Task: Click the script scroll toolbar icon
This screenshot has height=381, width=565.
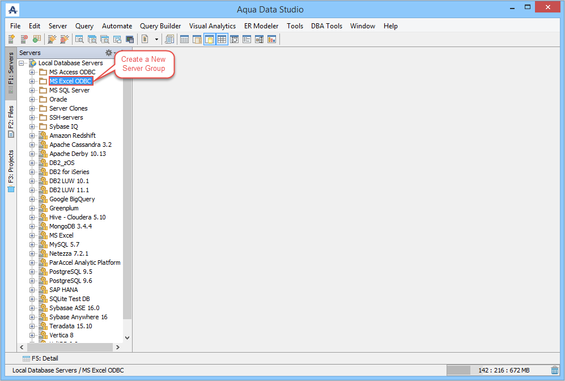Action: tap(169, 39)
